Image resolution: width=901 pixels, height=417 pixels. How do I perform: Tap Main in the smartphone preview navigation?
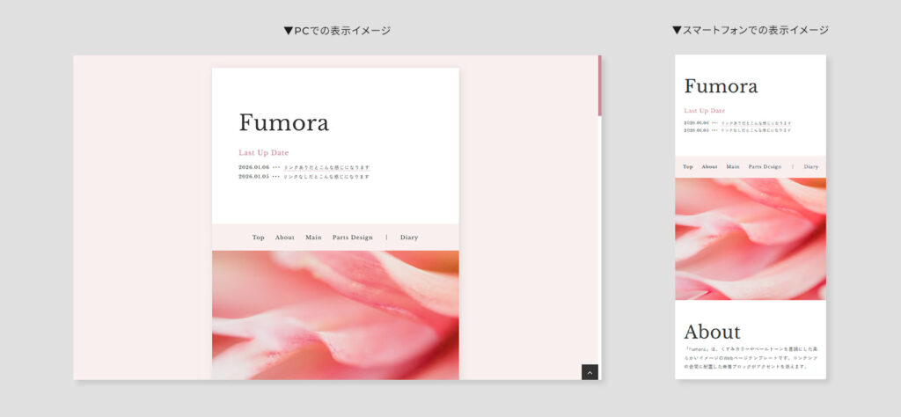point(732,166)
